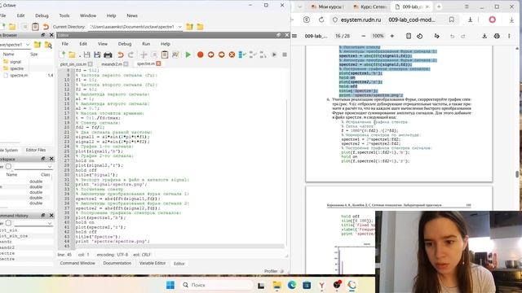The image size is (522, 293).
Task: Zoom in the PDF with plus button
Action: coord(391,36)
